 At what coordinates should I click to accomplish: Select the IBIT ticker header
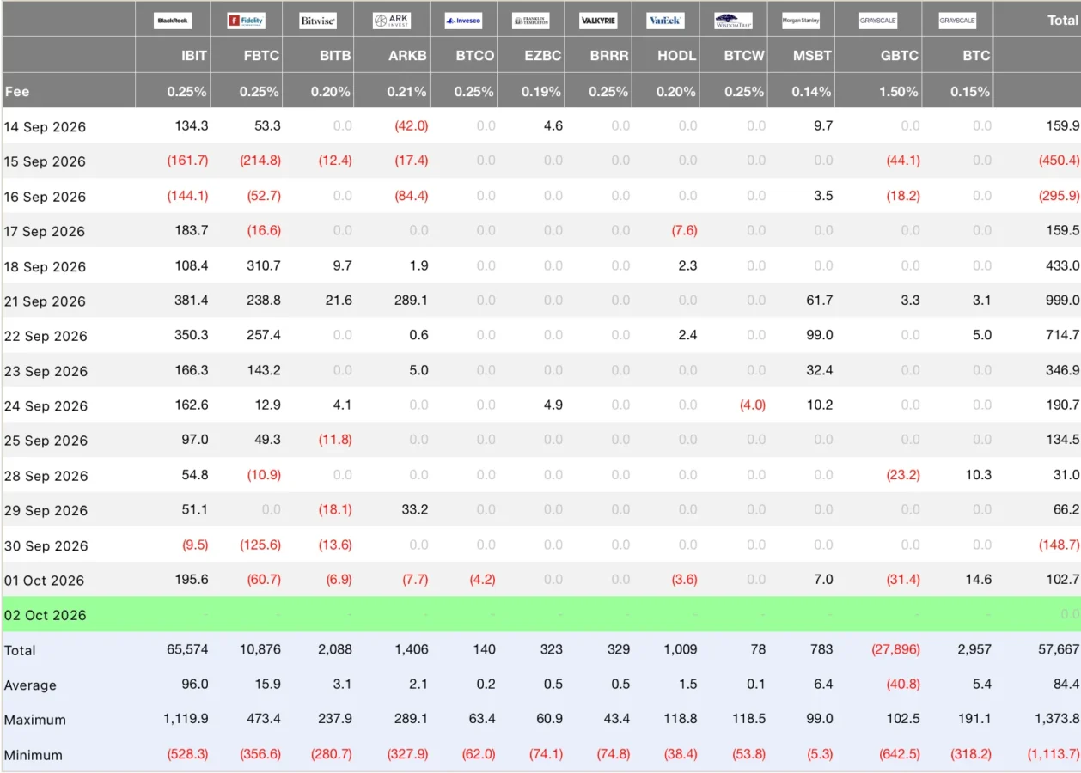click(x=195, y=56)
